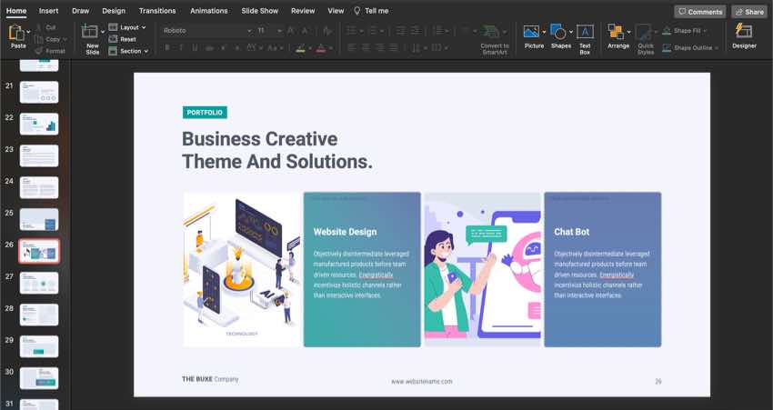Open the Slide Show ribbon tab
The image size is (773, 410).
tap(260, 10)
